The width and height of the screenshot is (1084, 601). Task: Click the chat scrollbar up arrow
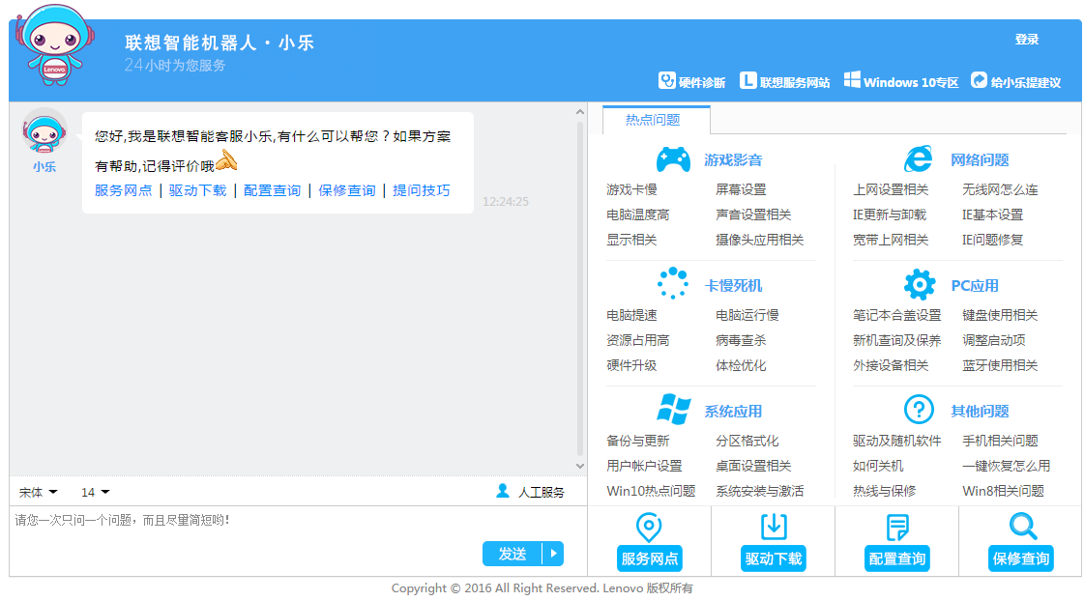tap(580, 111)
